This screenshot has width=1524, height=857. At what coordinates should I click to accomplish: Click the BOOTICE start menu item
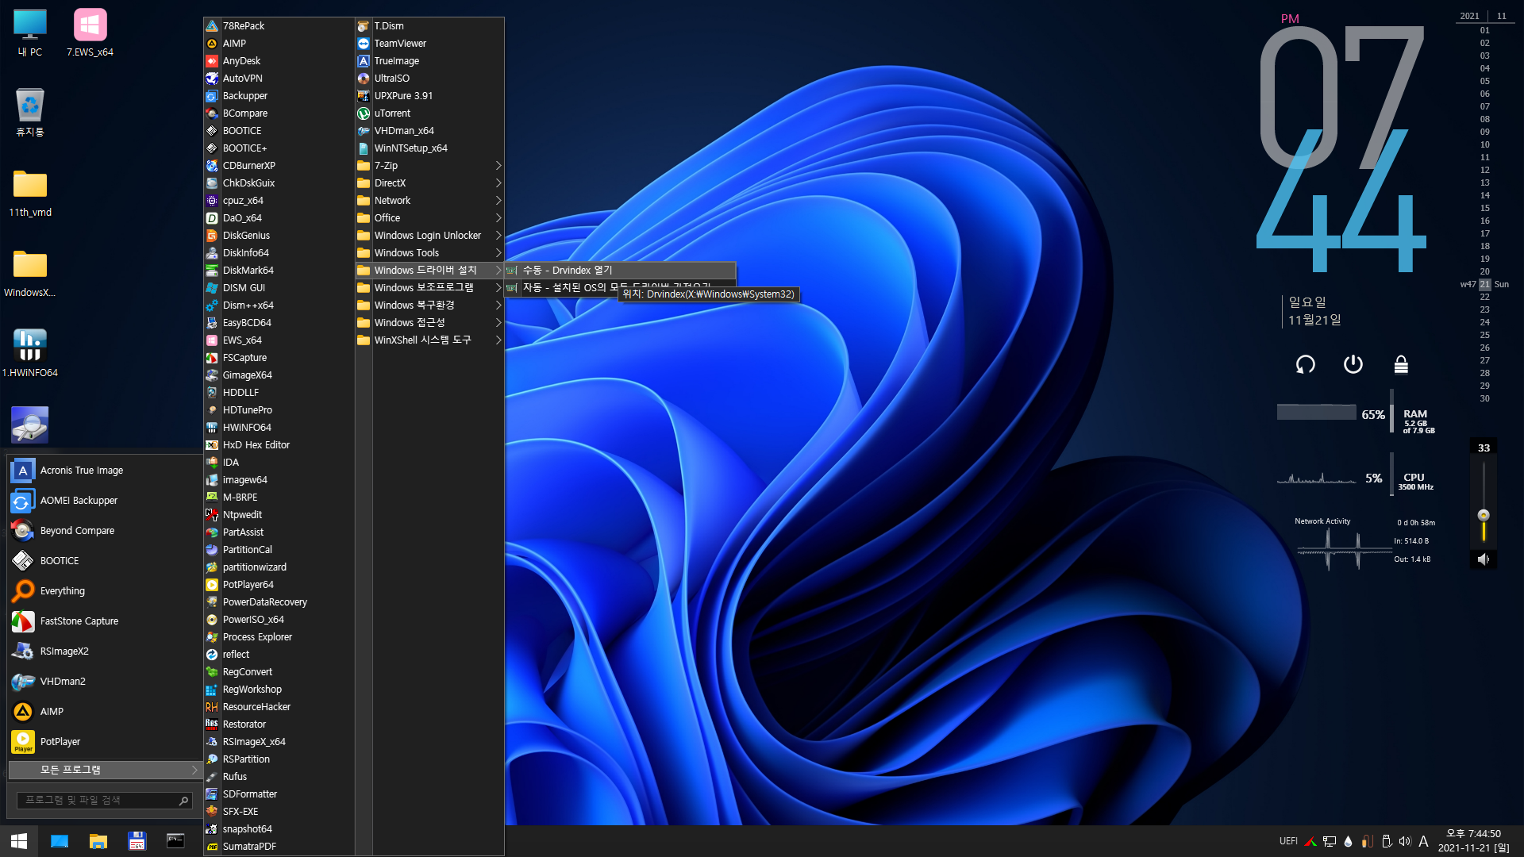[105, 561]
